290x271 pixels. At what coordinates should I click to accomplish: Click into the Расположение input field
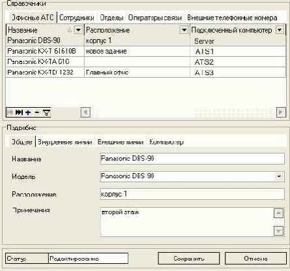[x=192, y=194]
